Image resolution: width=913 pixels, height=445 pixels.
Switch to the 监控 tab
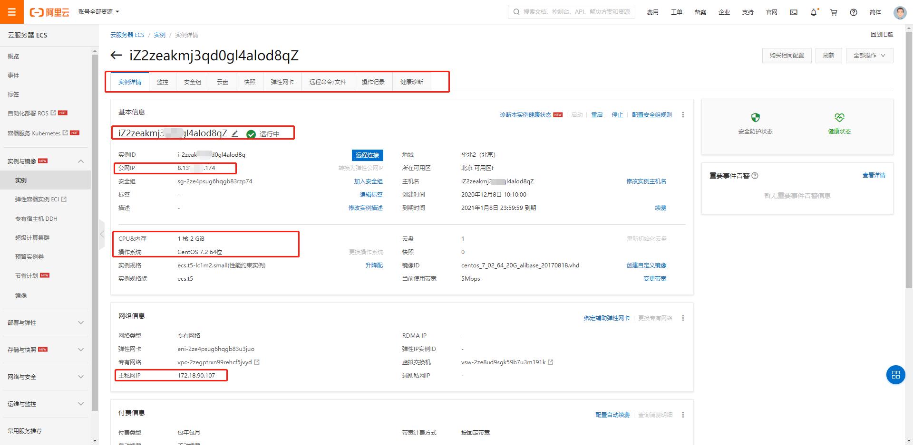163,82
